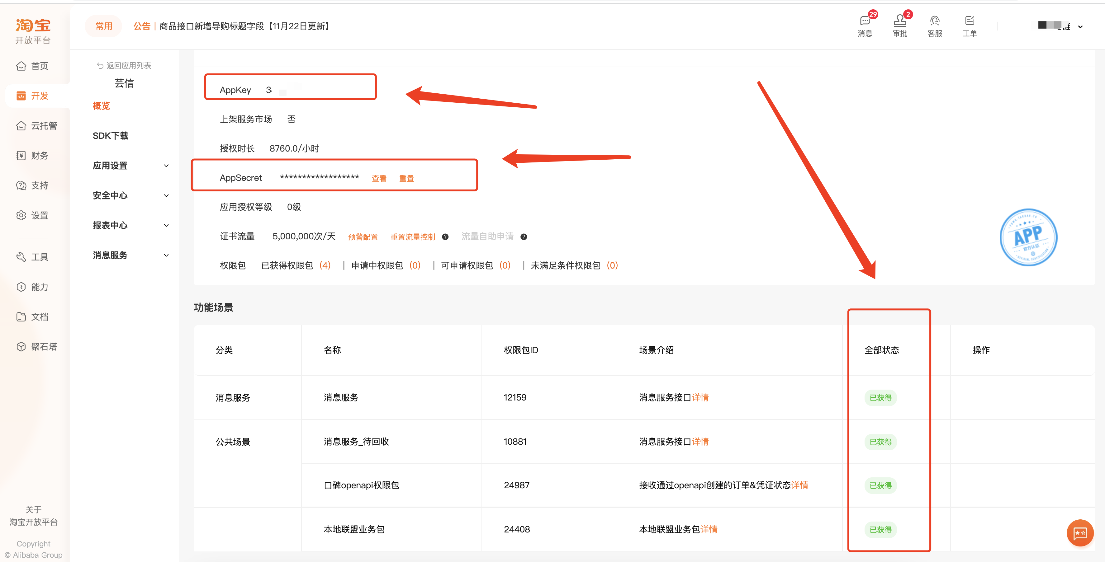Click 查看 to reveal AppSecret
This screenshot has width=1105, height=562.
click(379, 178)
